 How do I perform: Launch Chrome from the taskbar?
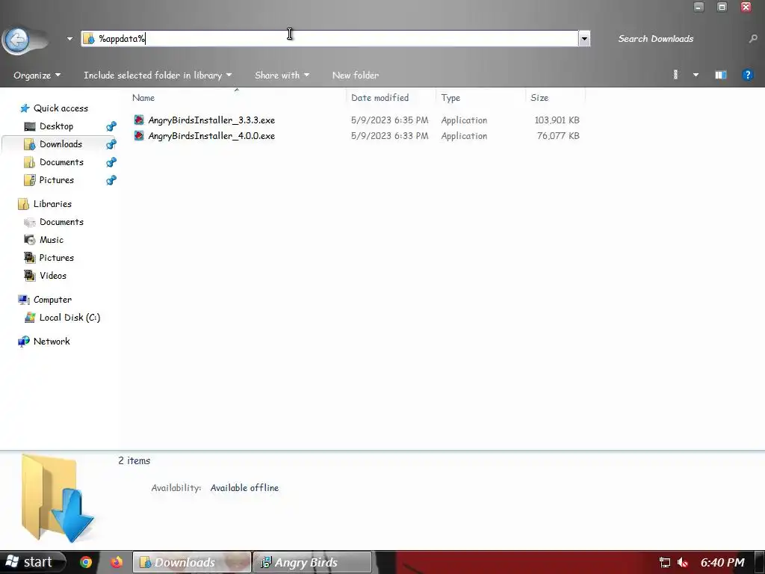[86, 562]
